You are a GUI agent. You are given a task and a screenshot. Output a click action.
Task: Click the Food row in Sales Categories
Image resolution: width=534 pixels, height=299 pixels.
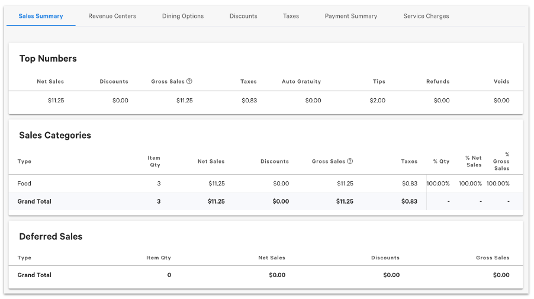24,184
